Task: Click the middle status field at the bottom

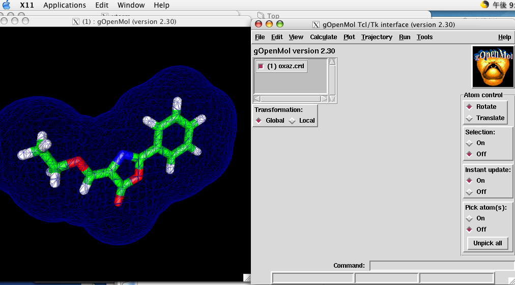Action: click(387, 278)
